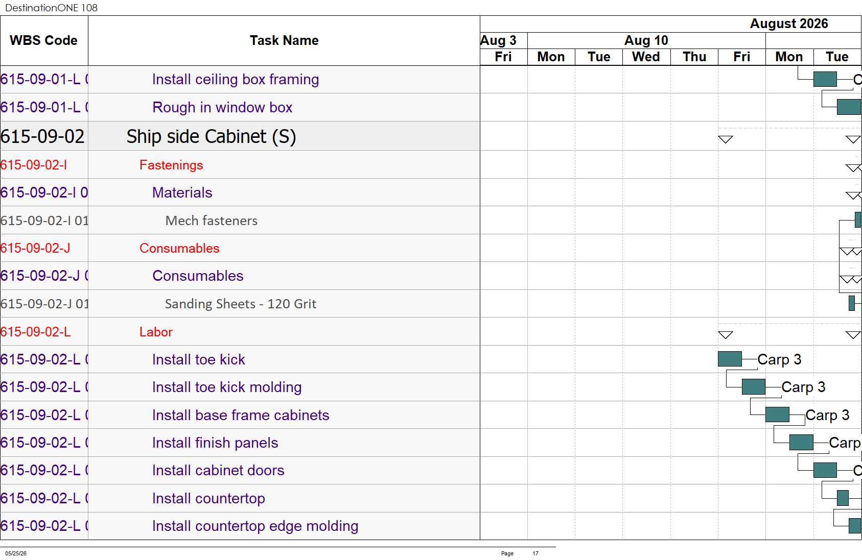Click the Aug 10 week header
The width and height of the screenshot is (862, 560).
pos(646,40)
